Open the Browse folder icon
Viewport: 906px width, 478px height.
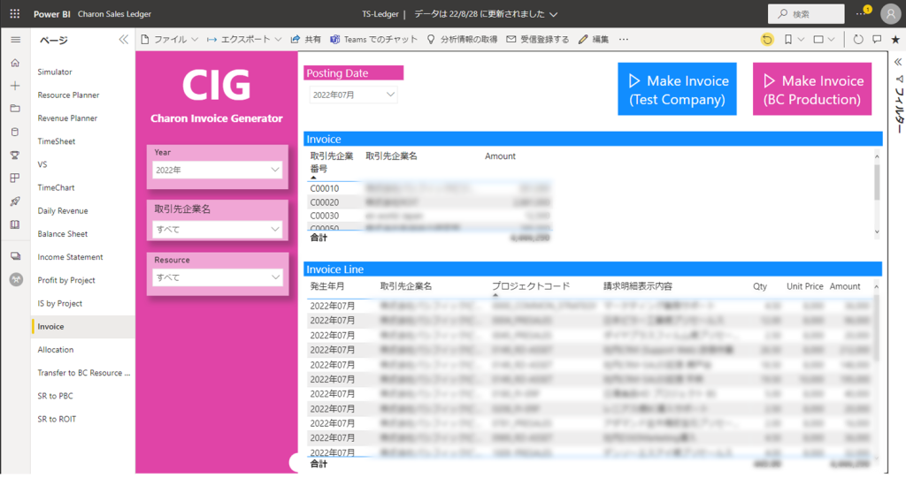click(16, 109)
